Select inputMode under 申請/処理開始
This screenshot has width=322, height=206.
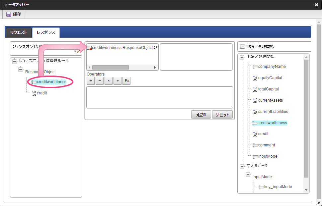tap(268, 156)
